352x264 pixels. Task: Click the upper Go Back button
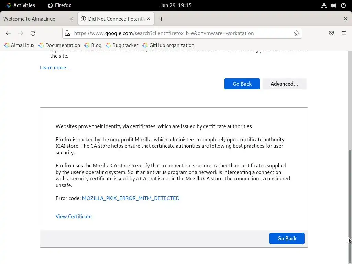pos(242,84)
